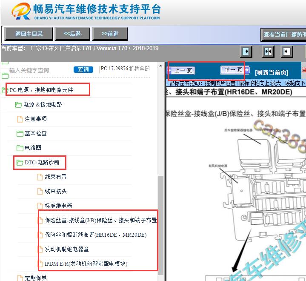Open the 线束接头 document
306x281 pixels.
pos(56,191)
